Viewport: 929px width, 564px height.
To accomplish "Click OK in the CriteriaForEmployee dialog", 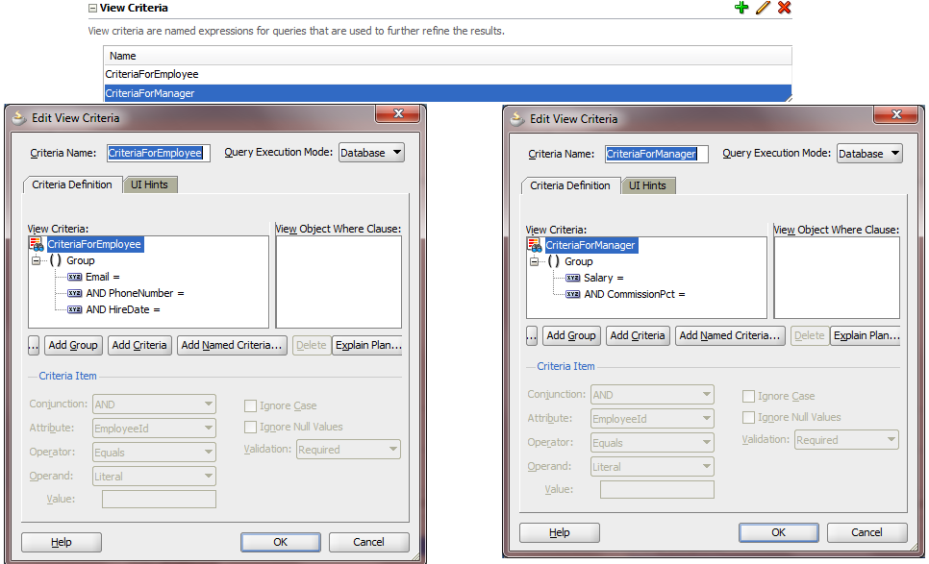I will click(280, 542).
